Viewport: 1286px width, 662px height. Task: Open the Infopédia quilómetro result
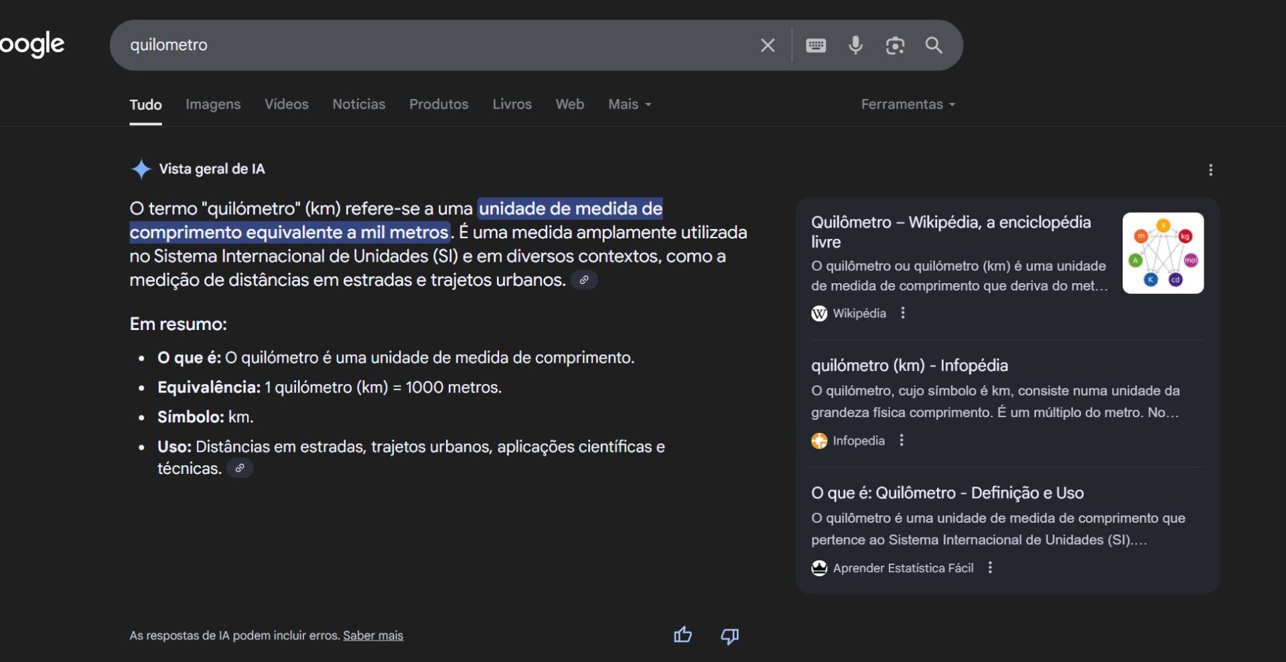pyautogui.click(x=910, y=365)
